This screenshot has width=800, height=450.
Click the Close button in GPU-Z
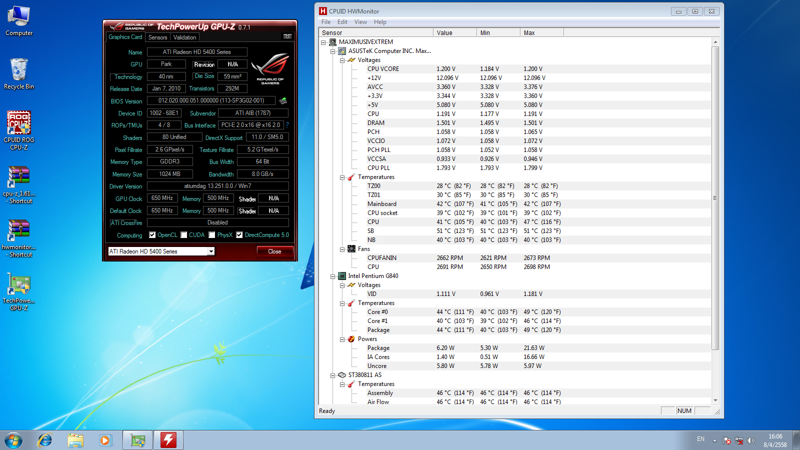274,251
